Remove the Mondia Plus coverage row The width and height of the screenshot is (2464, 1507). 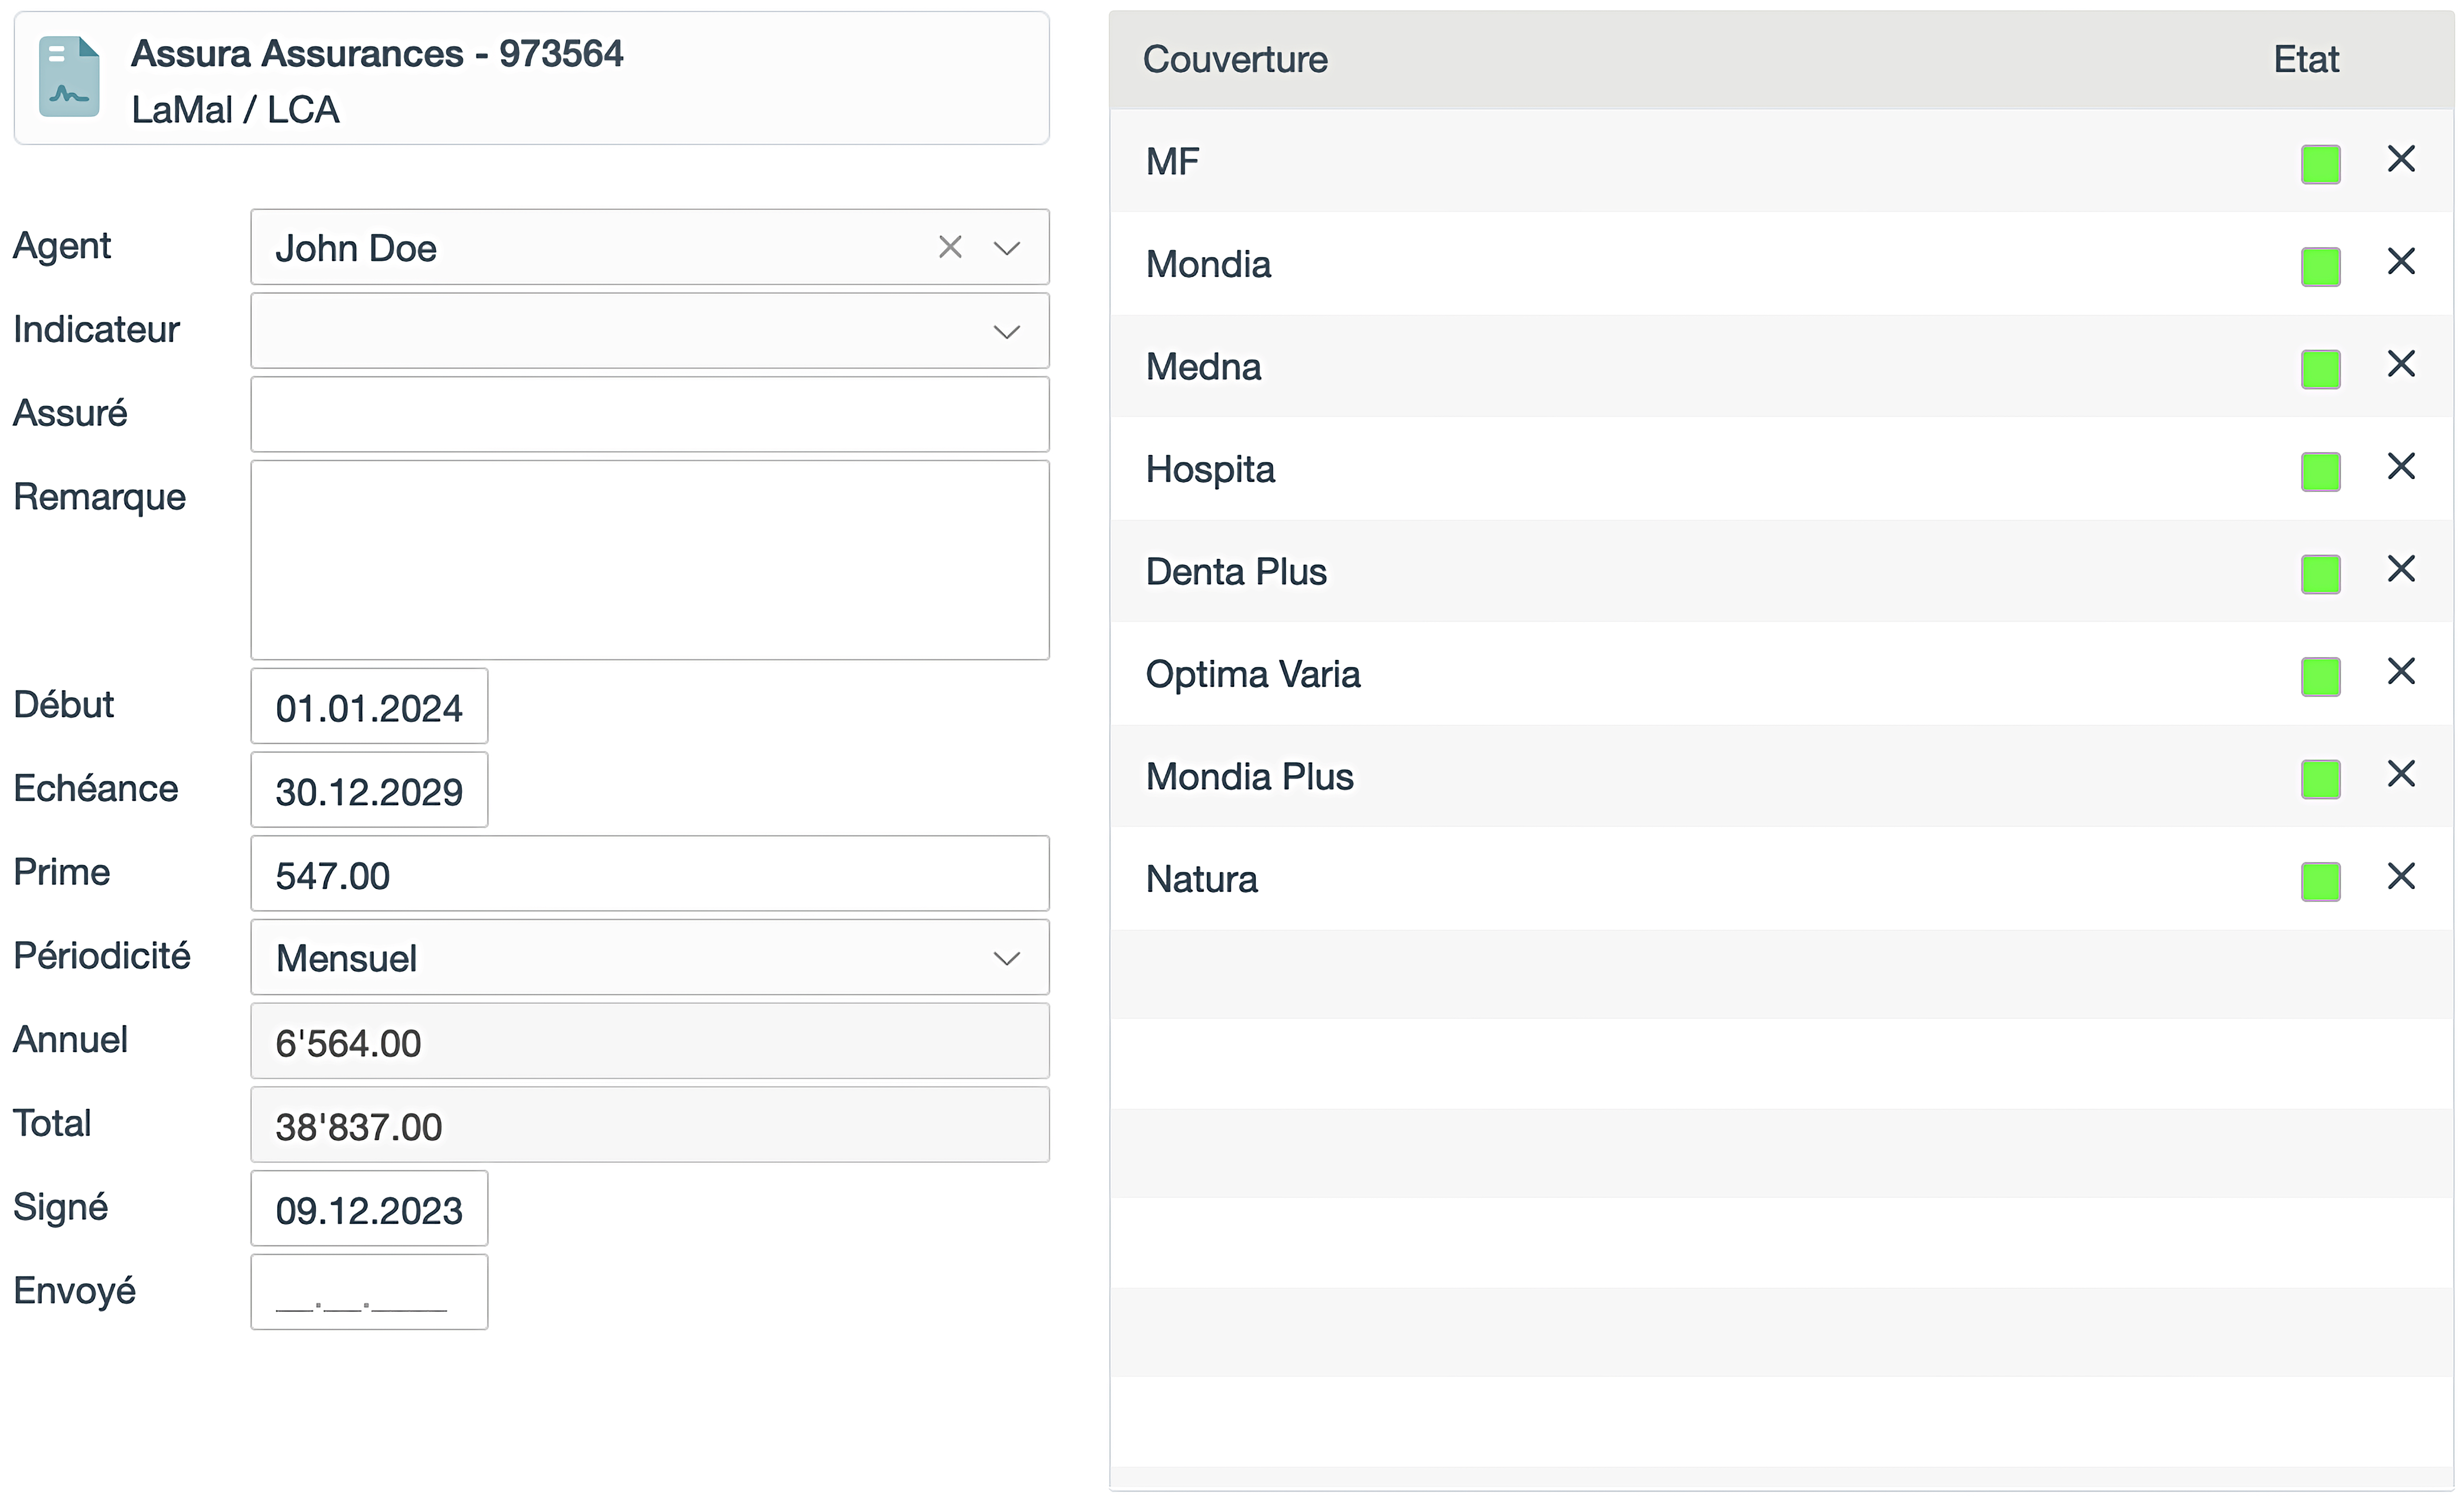[2401, 774]
